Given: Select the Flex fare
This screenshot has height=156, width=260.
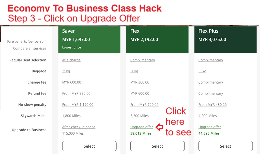Looking at the screenshot, I should [157, 146].
